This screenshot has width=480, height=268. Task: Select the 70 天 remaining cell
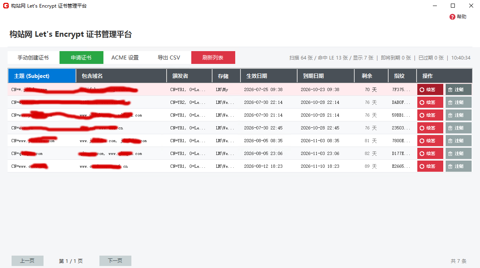pyautogui.click(x=371, y=89)
